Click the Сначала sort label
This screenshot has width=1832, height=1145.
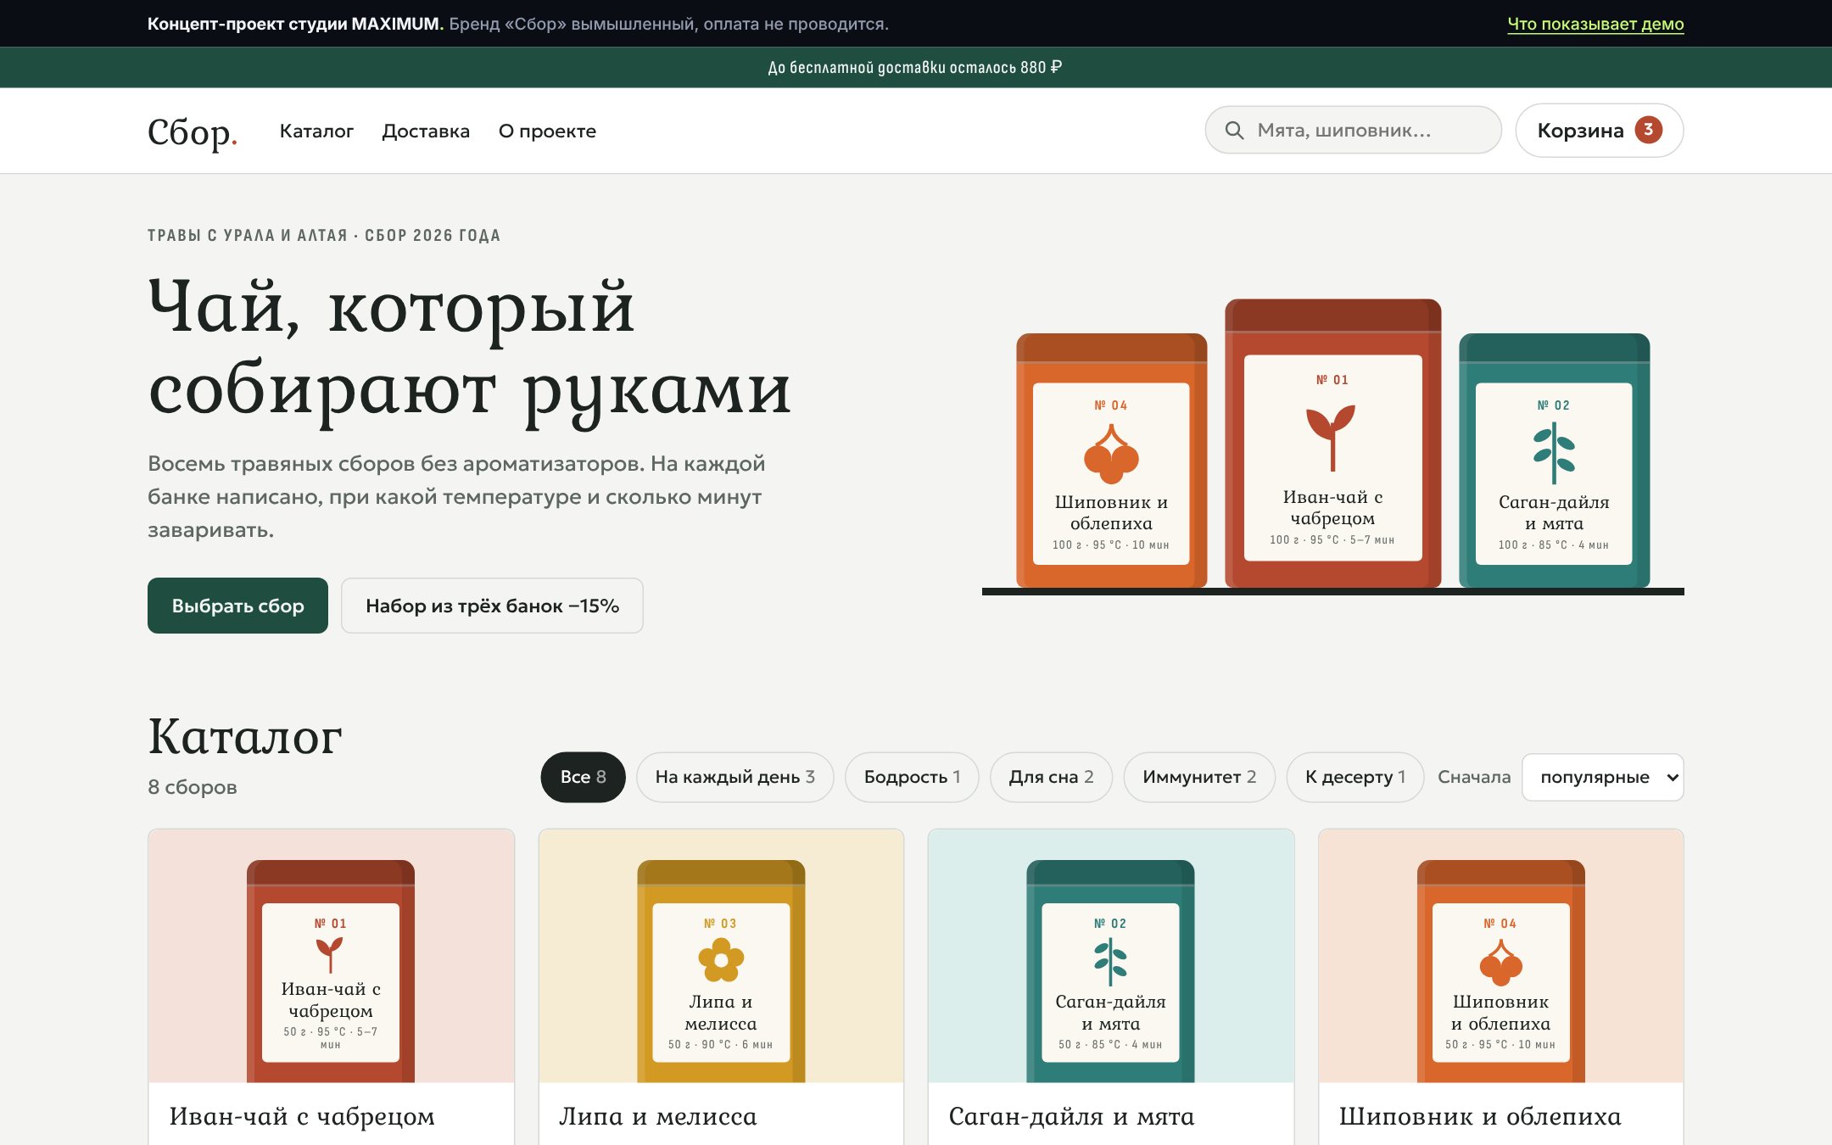pyautogui.click(x=1474, y=777)
